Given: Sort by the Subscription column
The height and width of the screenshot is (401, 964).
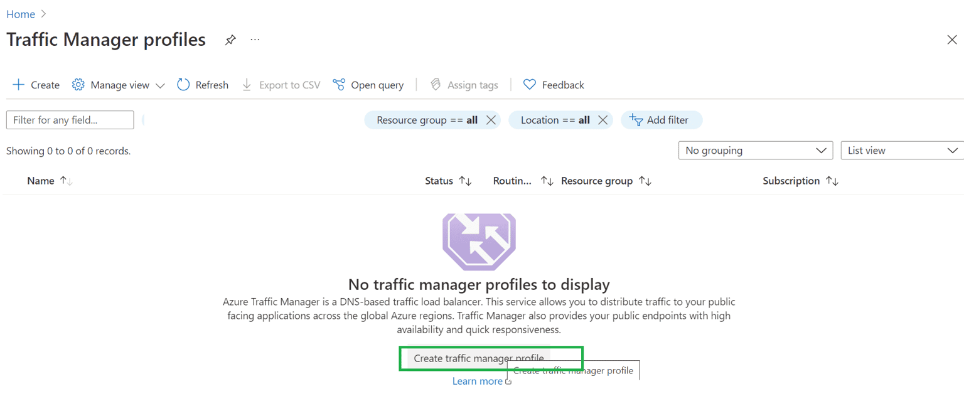Looking at the screenshot, I should [800, 181].
